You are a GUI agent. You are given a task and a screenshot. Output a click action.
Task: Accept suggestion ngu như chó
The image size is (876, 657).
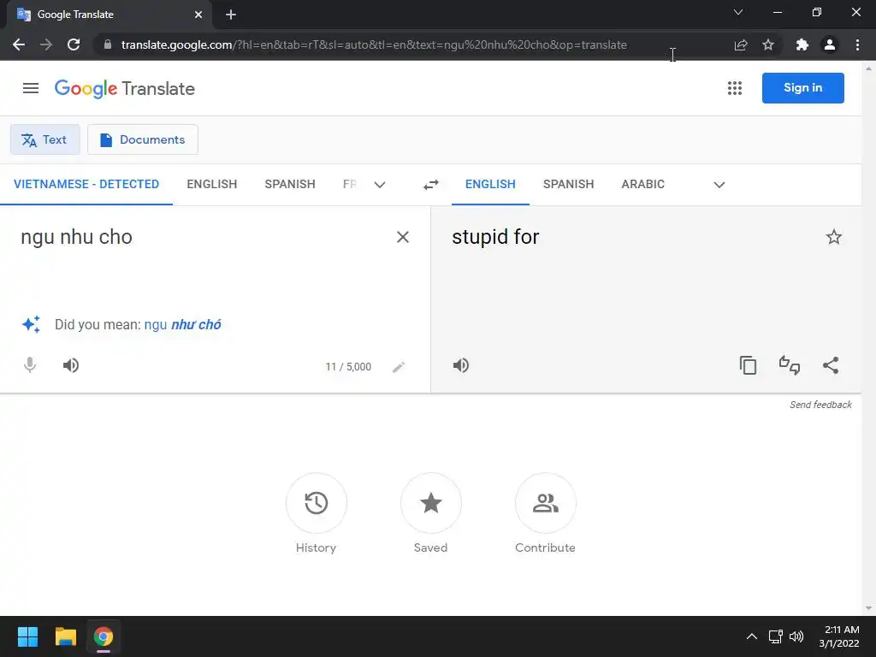click(183, 324)
